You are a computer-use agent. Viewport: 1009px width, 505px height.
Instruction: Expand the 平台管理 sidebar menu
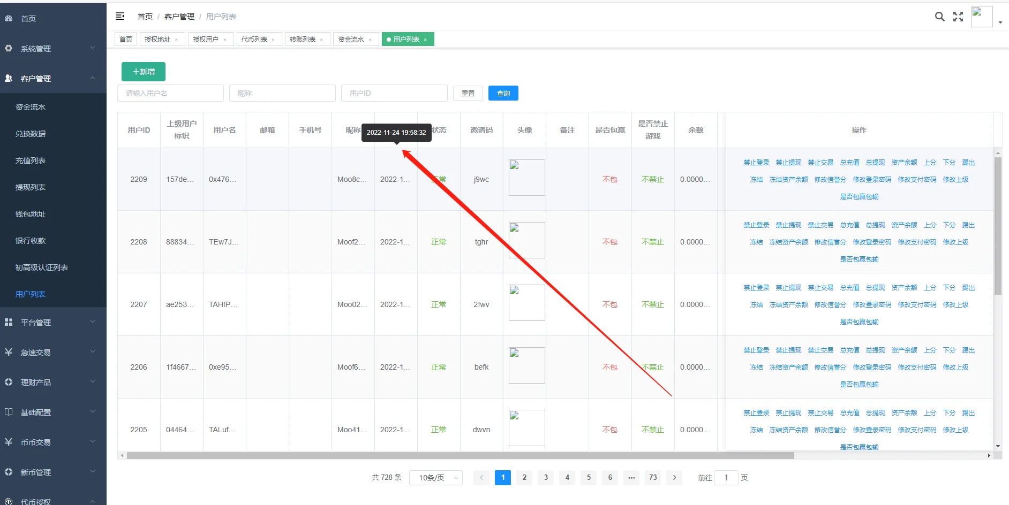[x=53, y=323]
